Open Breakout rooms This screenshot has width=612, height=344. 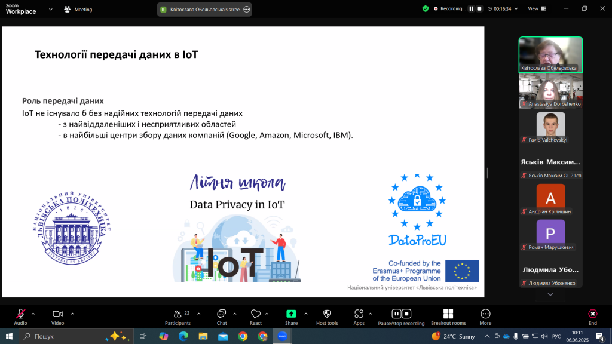[x=448, y=314]
